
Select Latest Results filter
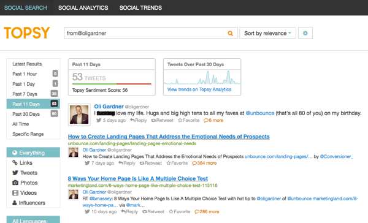(x=27, y=64)
